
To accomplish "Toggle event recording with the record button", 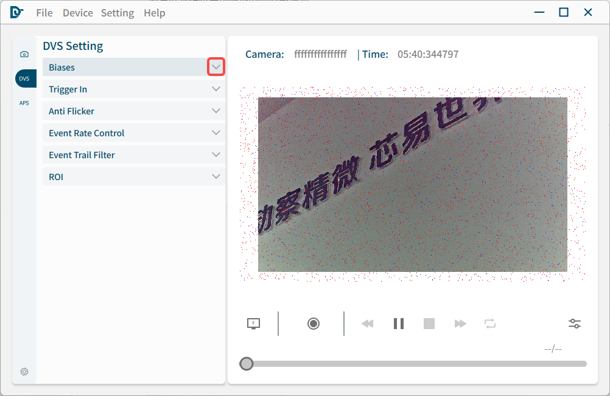I will 313,323.
